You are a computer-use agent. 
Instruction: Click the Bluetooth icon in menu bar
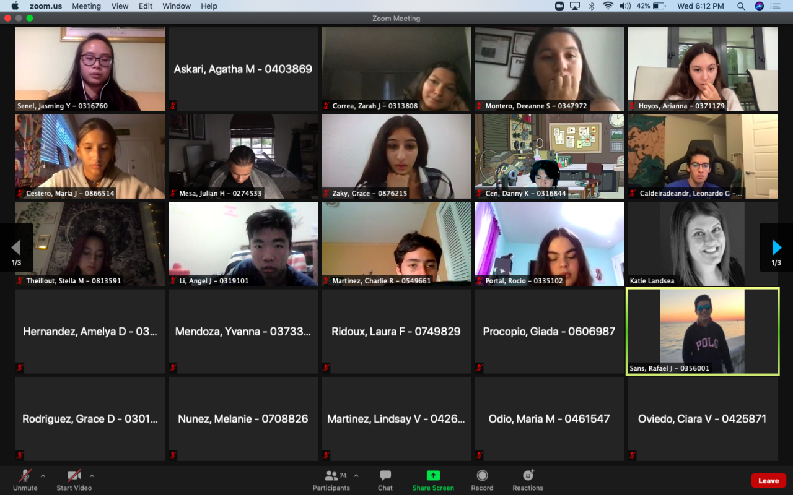coord(592,6)
